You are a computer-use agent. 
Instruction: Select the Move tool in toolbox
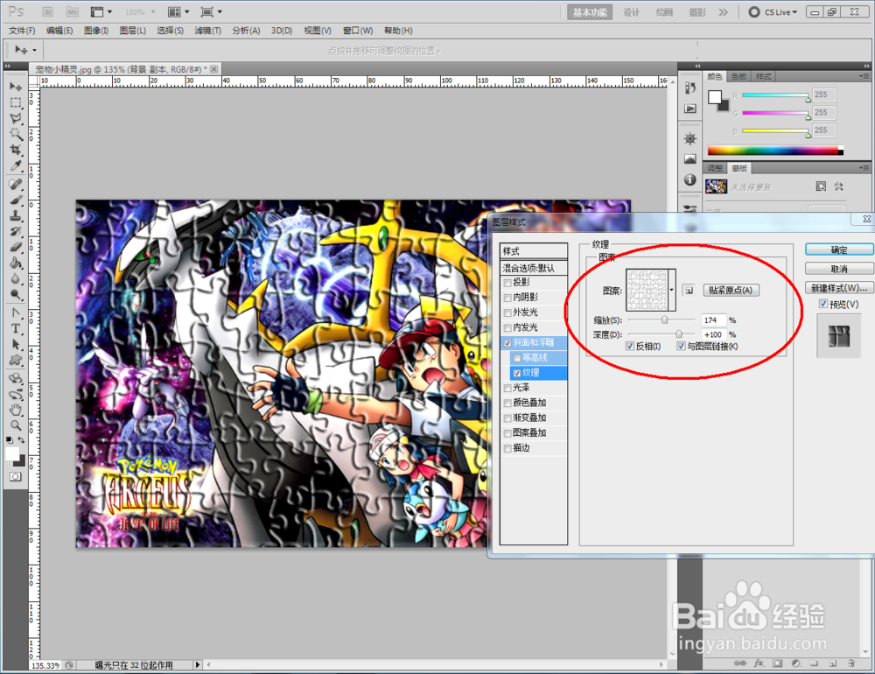pos(16,88)
